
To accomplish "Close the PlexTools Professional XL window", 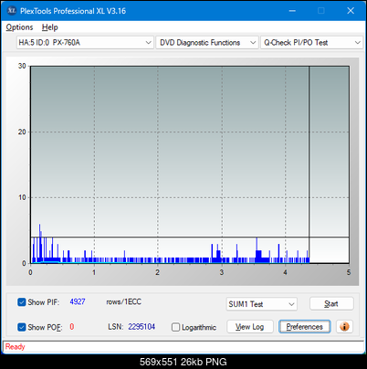I will [x=351, y=11].
